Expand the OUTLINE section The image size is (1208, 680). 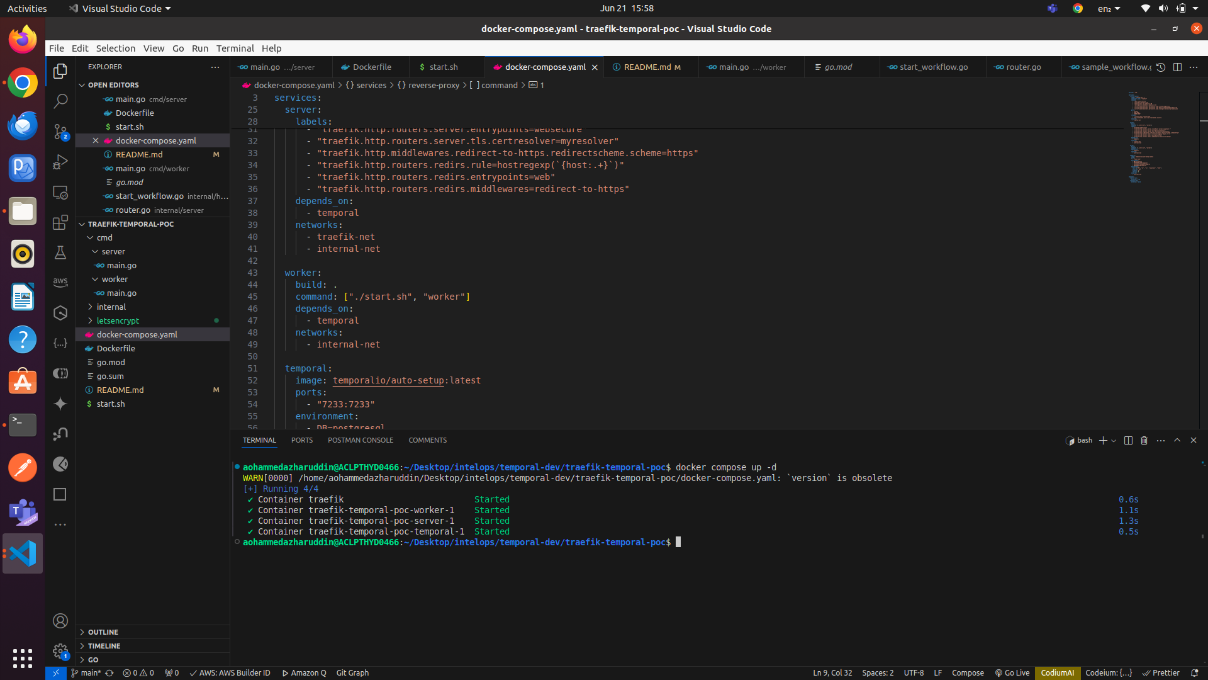103,632
